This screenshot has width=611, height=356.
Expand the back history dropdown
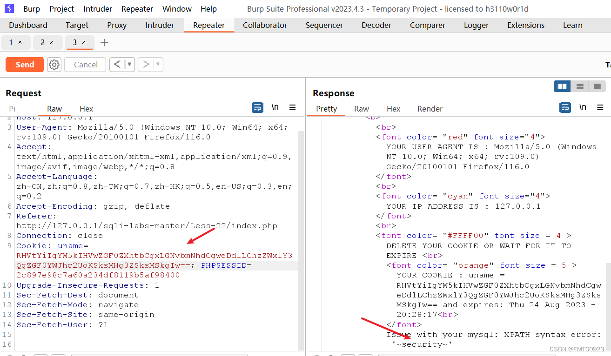[x=129, y=65]
